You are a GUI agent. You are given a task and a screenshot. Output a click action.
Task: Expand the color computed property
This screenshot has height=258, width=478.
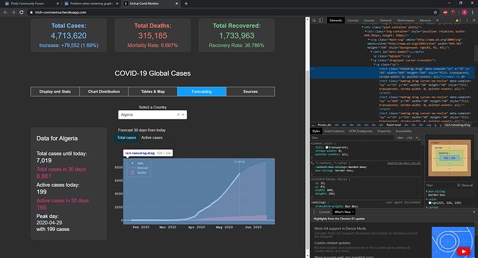pos(427,199)
